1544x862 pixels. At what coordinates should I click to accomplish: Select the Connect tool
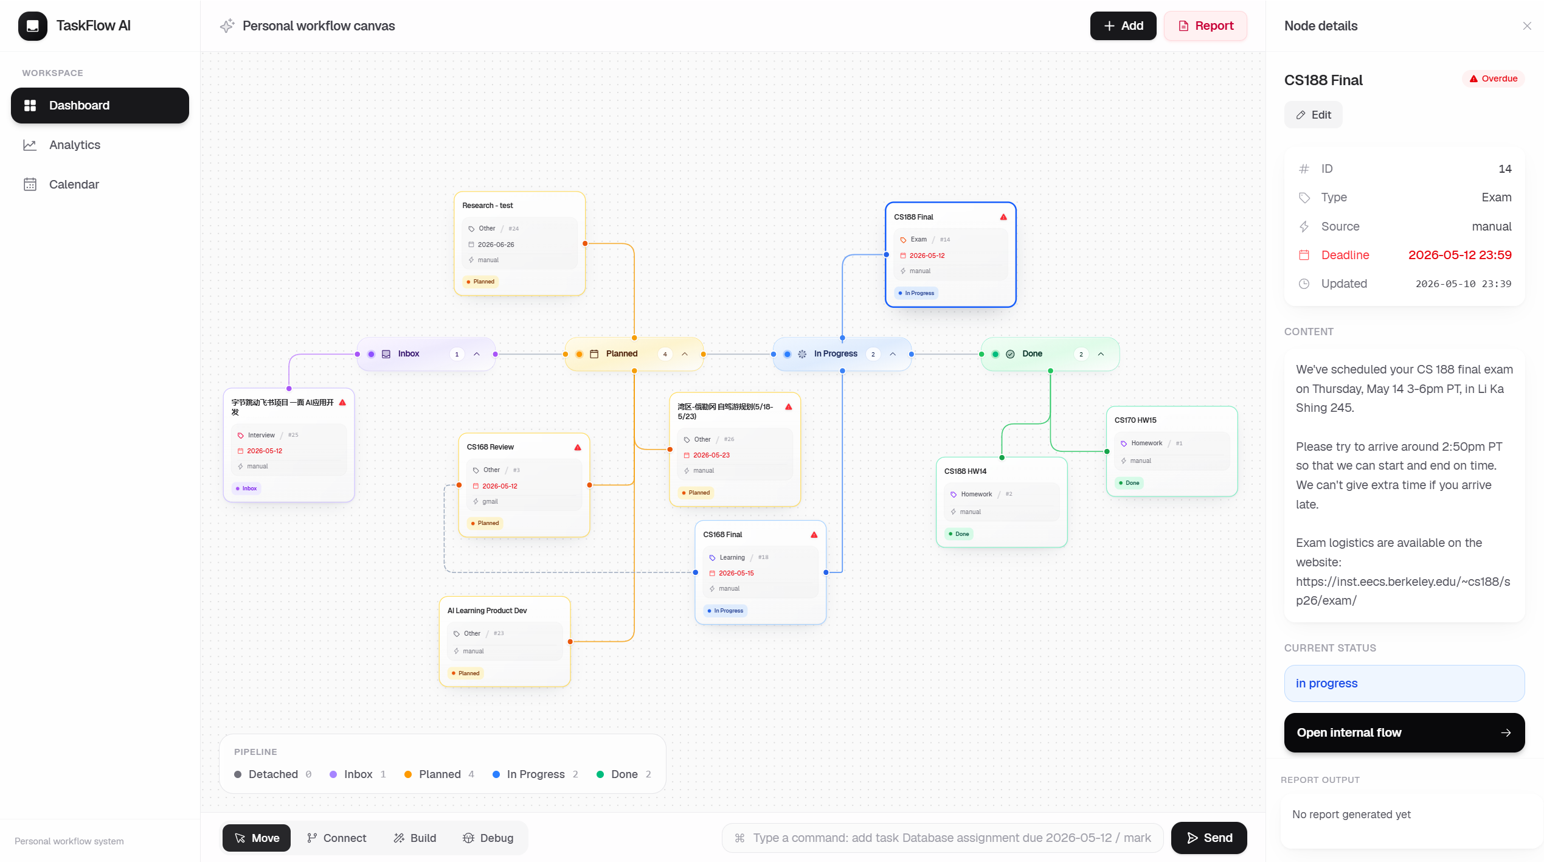(336, 838)
